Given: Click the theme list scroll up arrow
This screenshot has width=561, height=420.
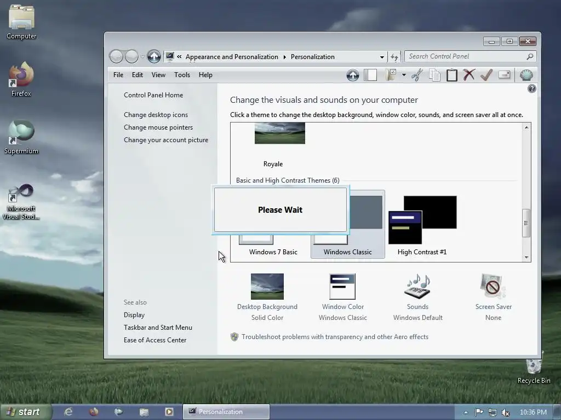Looking at the screenshot, I should pos(526,127).
